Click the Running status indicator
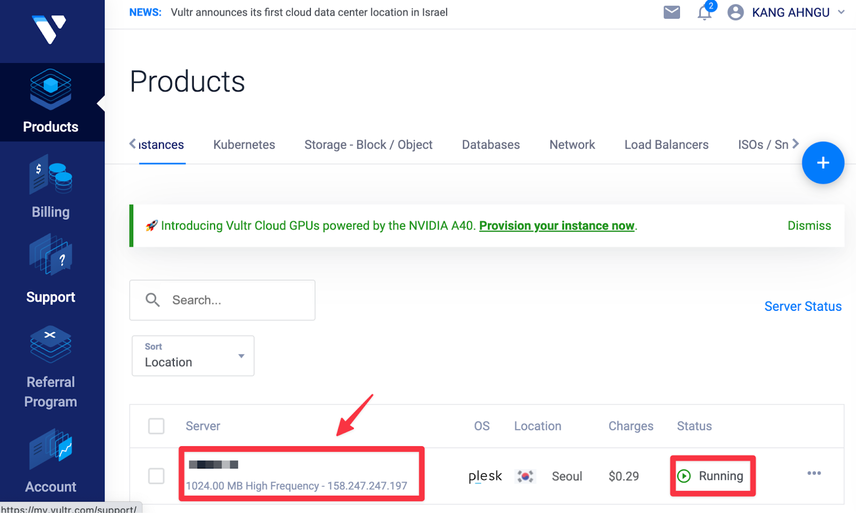This screenshot has width=856, height=513. [710, 476]
